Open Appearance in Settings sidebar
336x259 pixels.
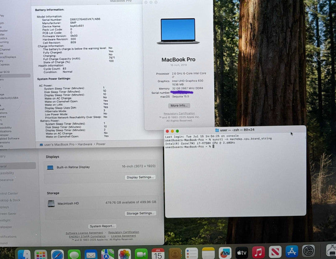[7, 180]
